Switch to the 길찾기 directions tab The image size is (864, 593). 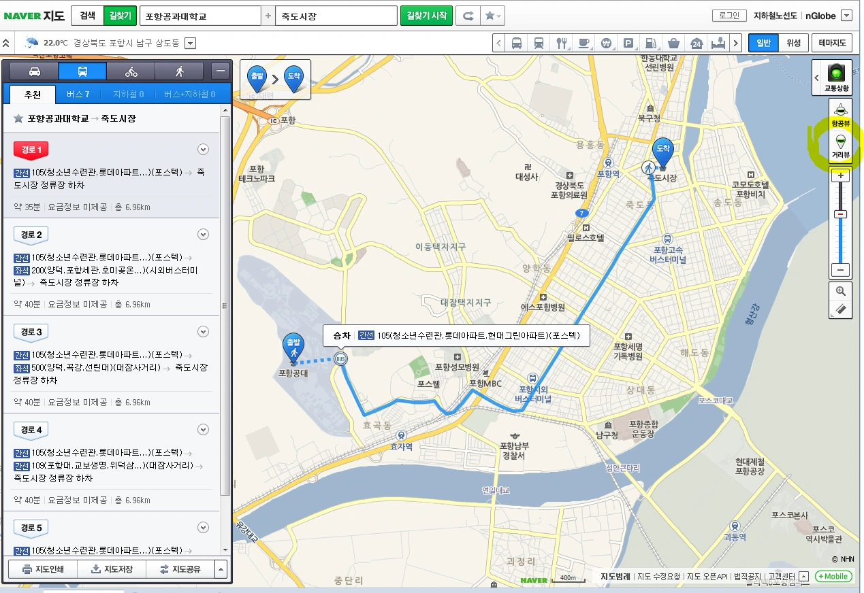click(120, 15)
